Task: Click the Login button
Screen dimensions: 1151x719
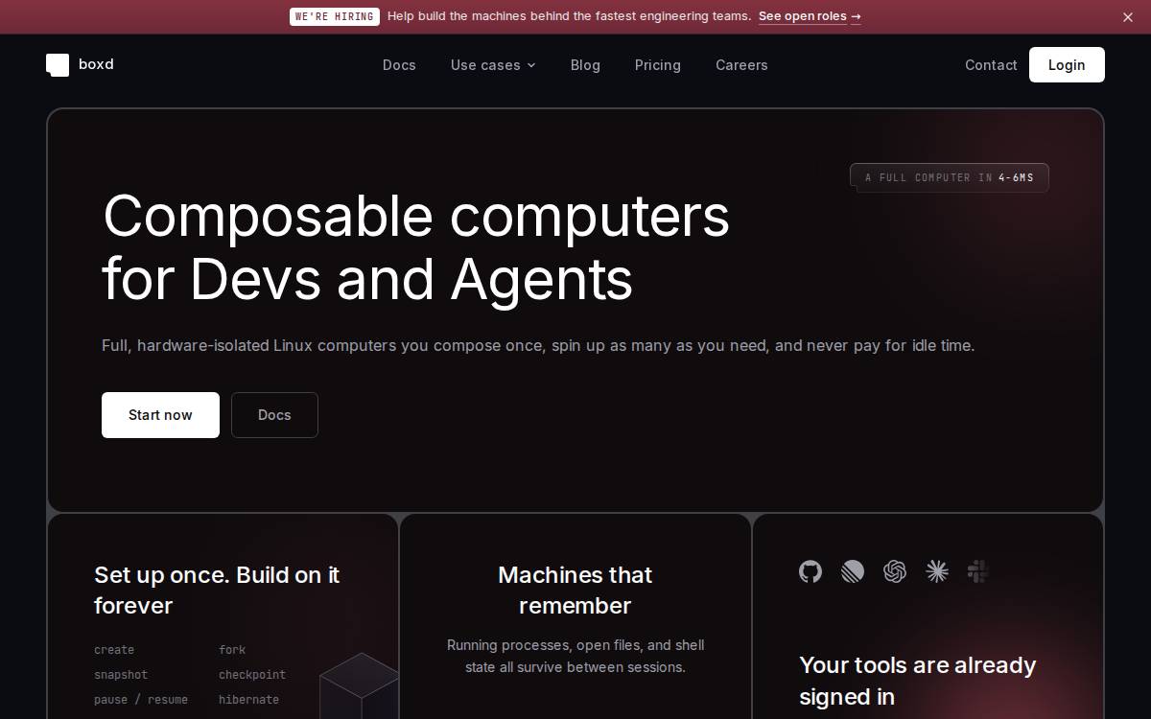Action: coord(1067,65)
